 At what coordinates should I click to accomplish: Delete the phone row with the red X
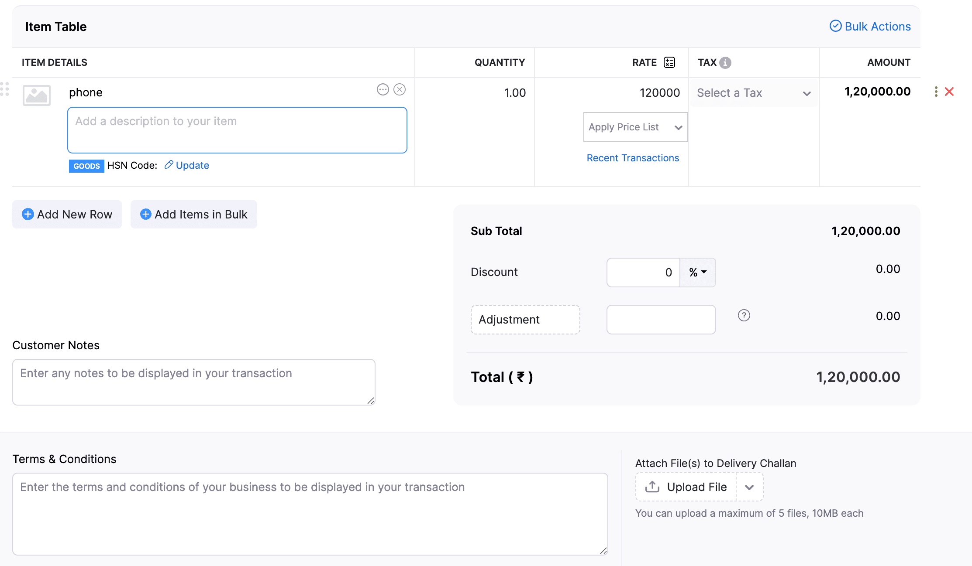949,92
